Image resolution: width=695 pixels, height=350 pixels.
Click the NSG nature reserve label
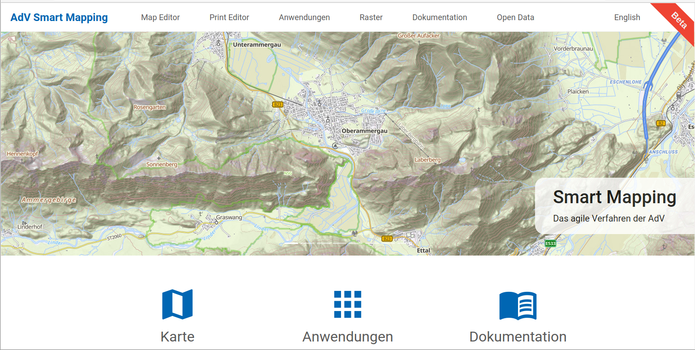tap(287, 173)
